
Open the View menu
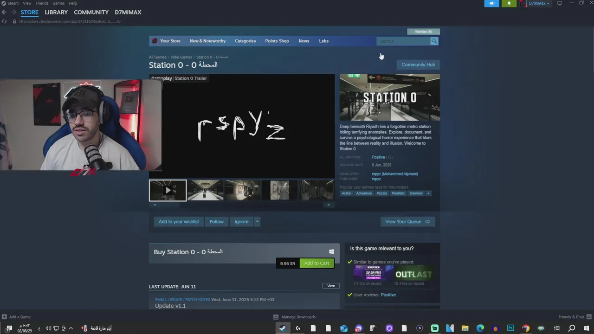point(27,3)
